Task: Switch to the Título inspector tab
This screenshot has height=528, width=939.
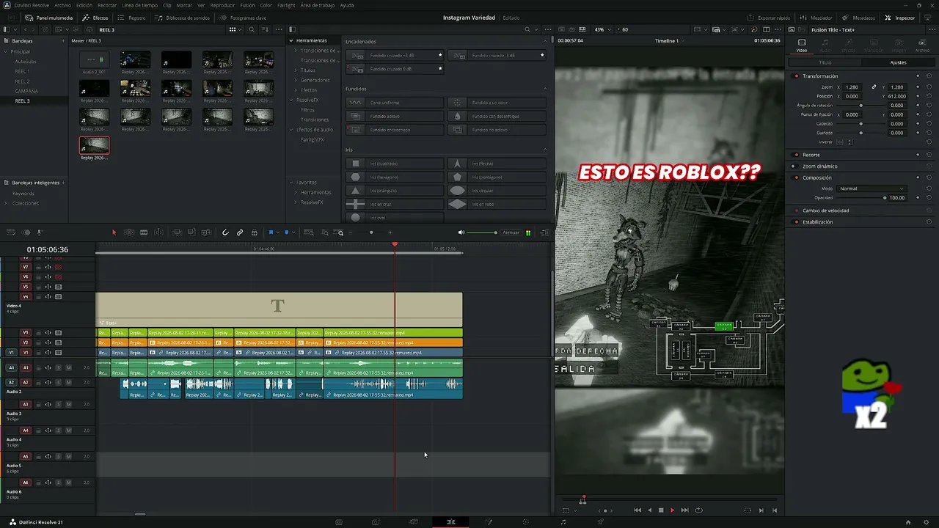Action: 825,62
